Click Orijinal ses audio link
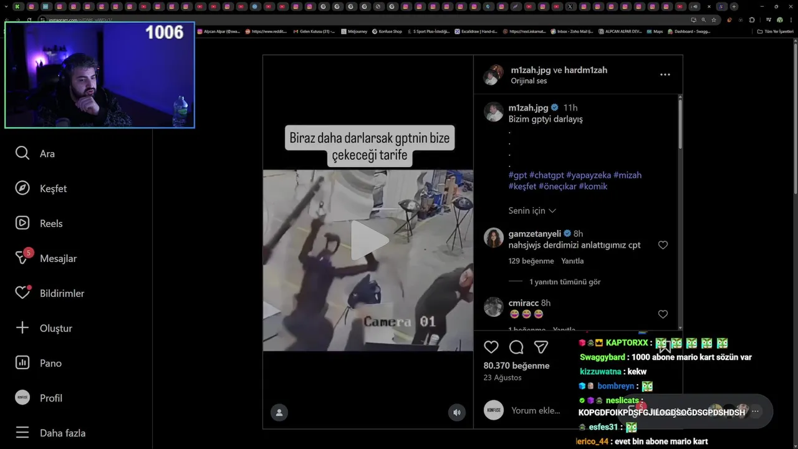Screen dimensions: 798x449 coord(529,80)
